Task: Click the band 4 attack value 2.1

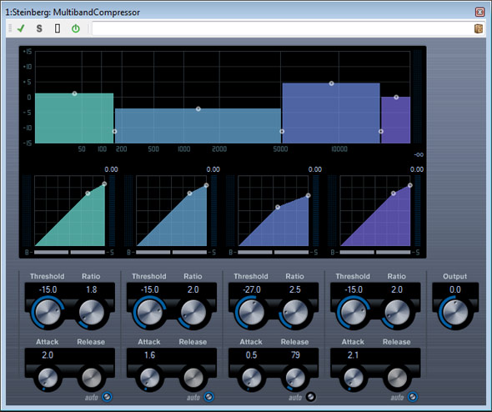Action: [354, 355]
